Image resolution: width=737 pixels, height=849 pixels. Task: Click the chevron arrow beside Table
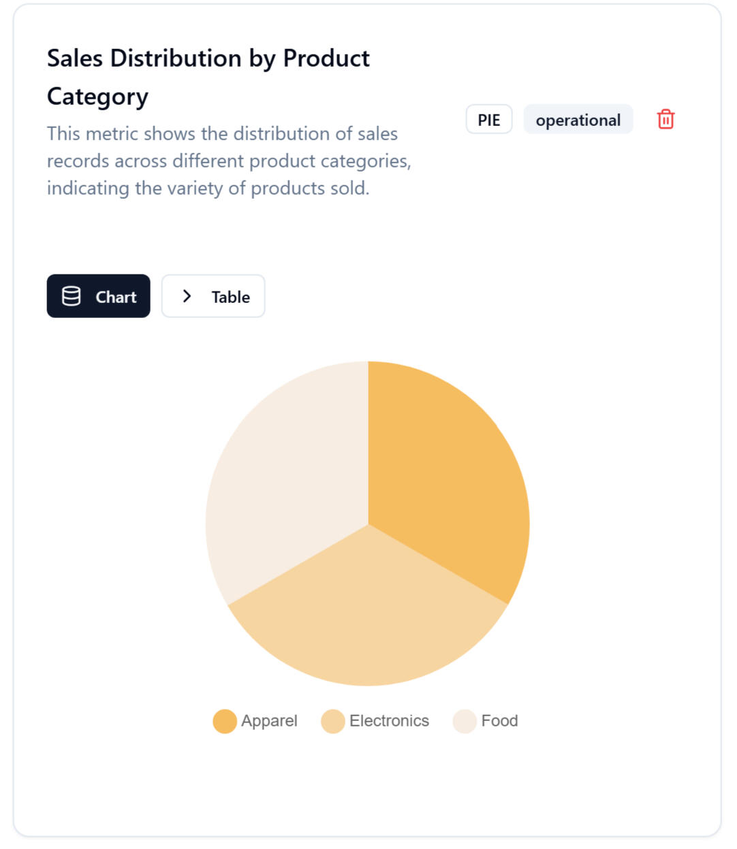(187, 296)
